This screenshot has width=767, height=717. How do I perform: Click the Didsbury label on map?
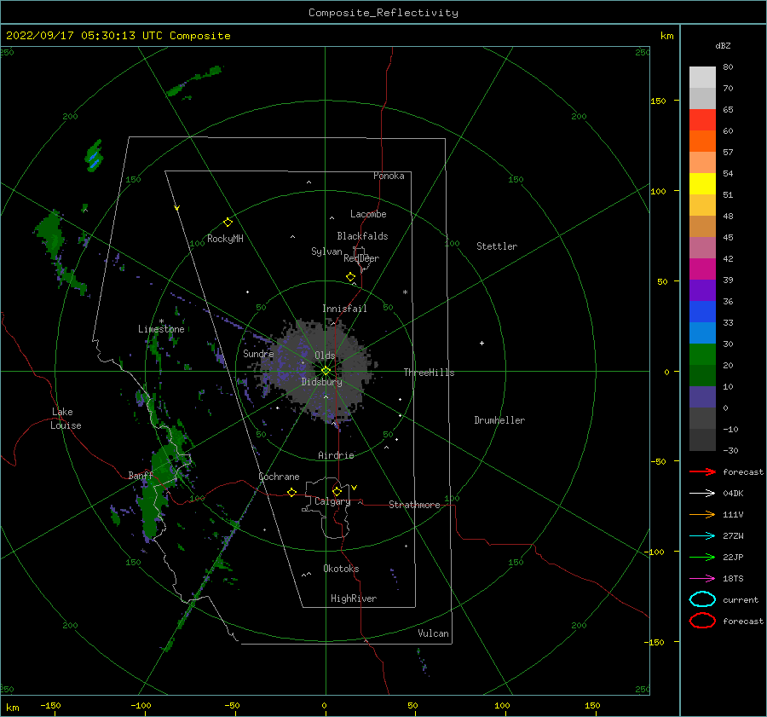(x=322, y=382)
